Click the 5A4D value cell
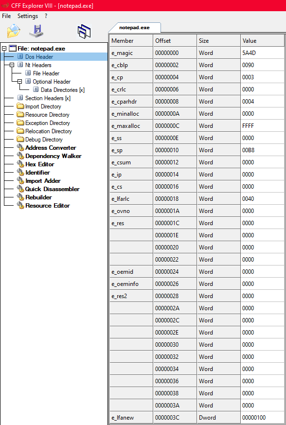 click(262, 53)
